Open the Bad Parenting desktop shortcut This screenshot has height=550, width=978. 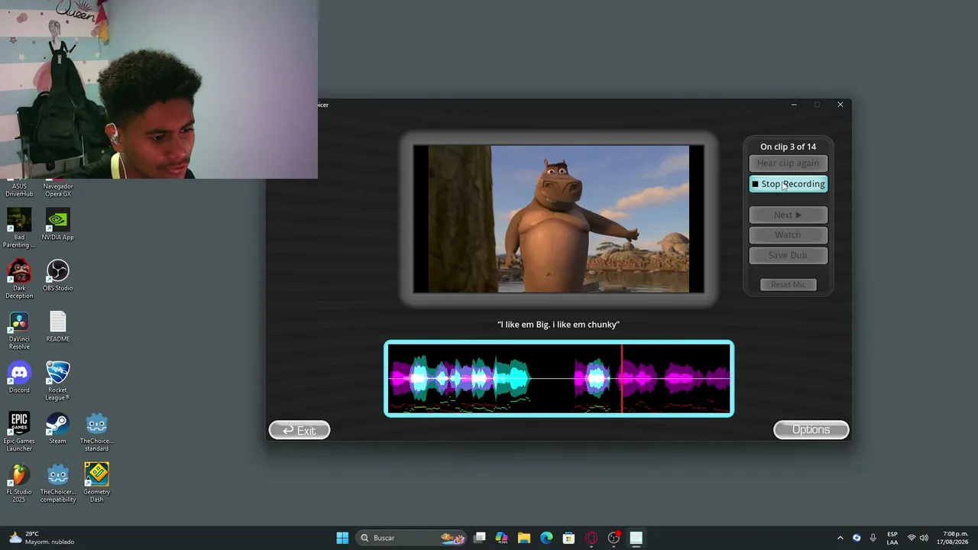click(19, 227)
